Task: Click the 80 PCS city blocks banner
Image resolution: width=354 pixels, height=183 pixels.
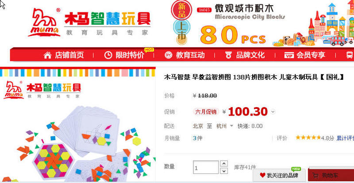Action: pos(262,24)
